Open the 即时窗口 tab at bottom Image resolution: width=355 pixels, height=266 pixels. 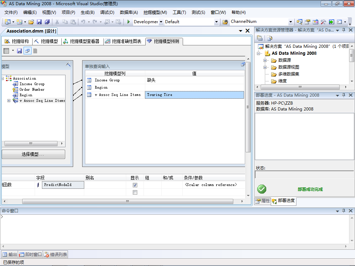click(x=31, y=255)
